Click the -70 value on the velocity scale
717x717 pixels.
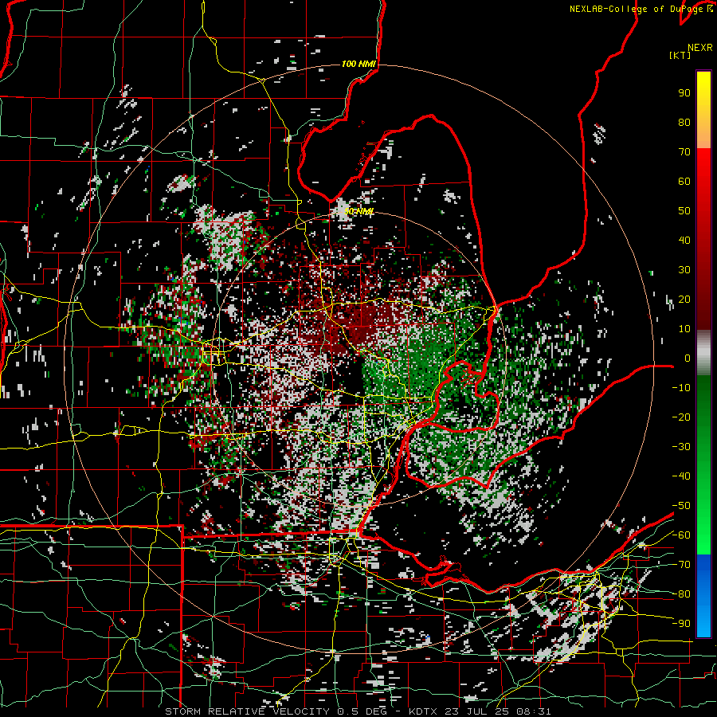click(x=681, y=565)
